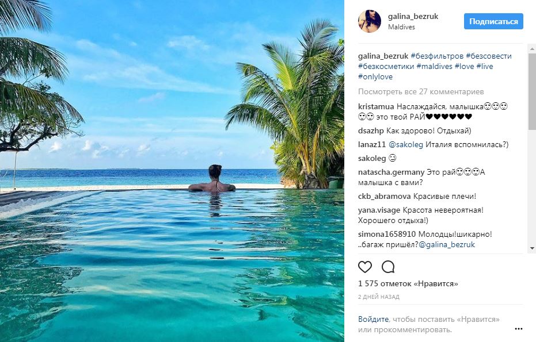Open the Maldives location link
The width and height of the screenshot is (536, 342).
[401, 27]
